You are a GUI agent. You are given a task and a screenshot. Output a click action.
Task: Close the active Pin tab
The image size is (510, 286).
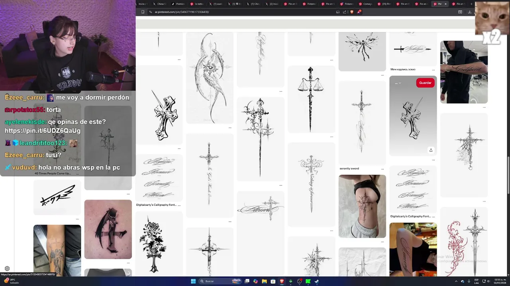445,4
